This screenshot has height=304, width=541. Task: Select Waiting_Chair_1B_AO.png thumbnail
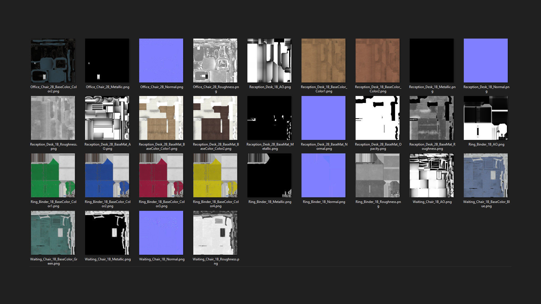click(432, 175)
